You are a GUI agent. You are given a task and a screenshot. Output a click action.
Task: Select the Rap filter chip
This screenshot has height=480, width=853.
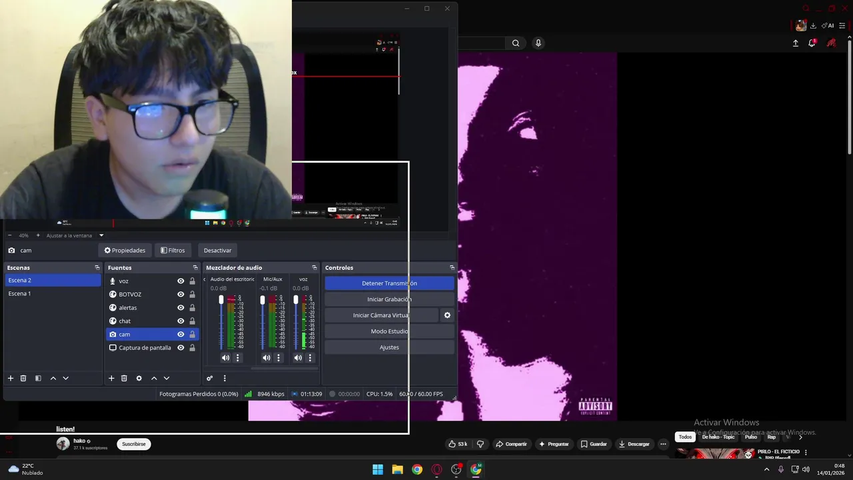[x=772, y=437]
